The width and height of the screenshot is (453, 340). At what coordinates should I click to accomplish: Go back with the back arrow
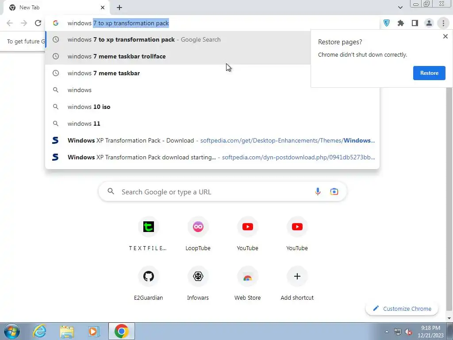10,23
